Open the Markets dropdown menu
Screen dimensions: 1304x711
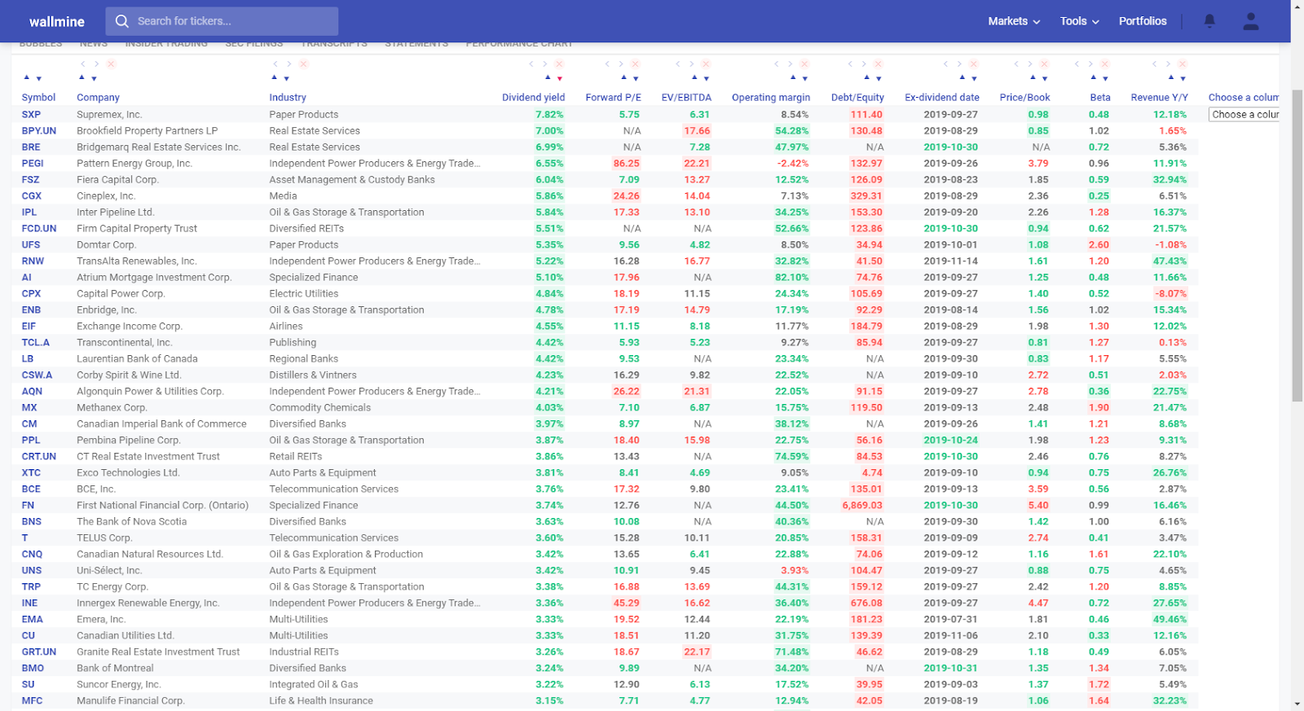pyautogui.click(x=1014, y=21)
